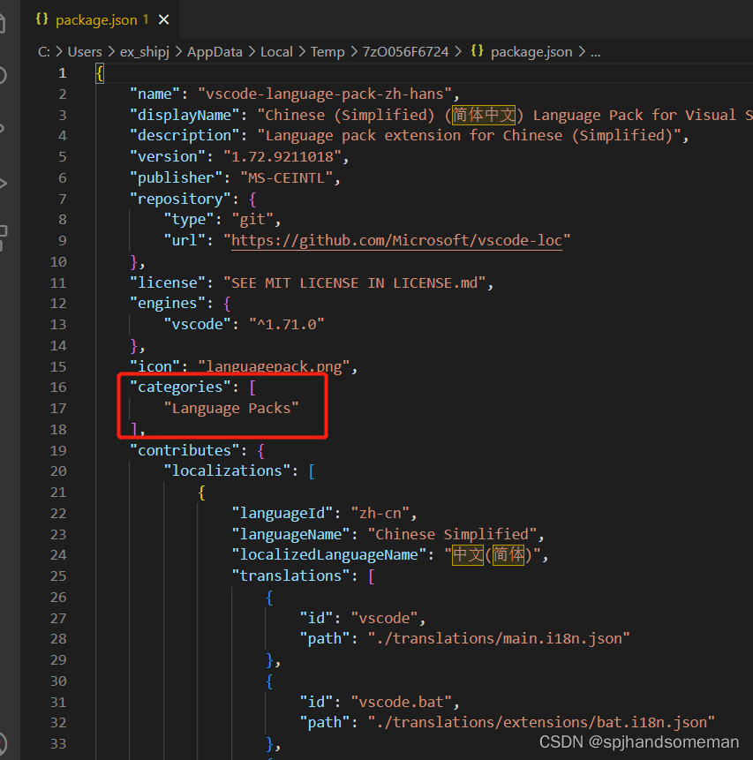Expand the trailing ... breadcrumb
Image resolution: width=753 pixels, height=760 pixels.
(595, 51)
